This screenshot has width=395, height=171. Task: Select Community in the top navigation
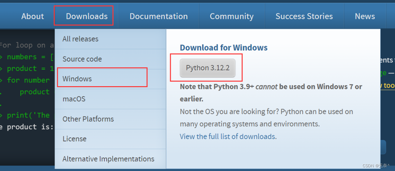tap(231, 16)
